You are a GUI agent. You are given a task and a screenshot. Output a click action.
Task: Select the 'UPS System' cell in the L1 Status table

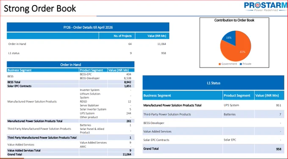231,105
